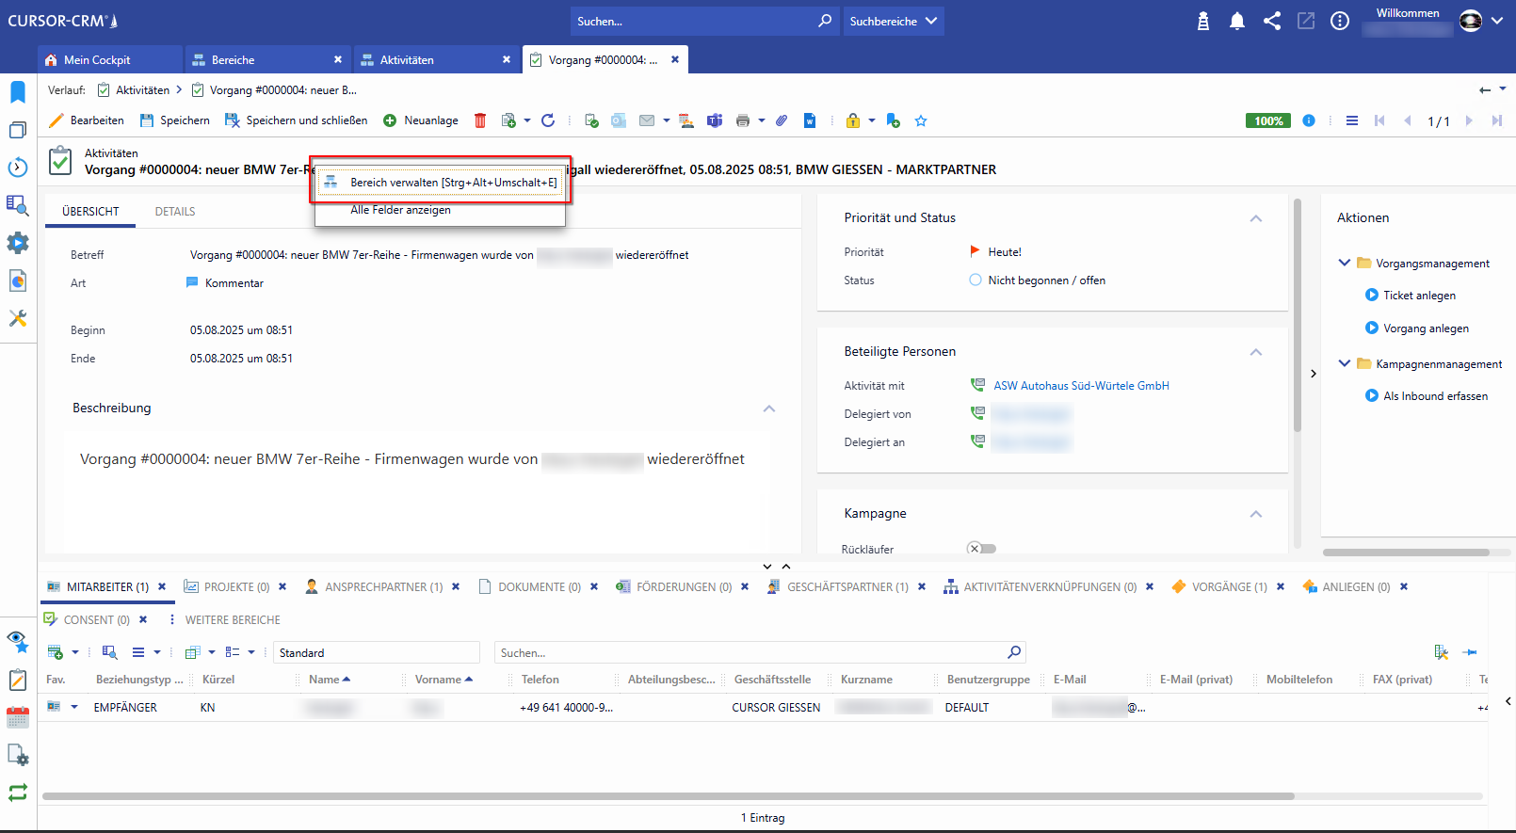Viewport: 1516px width, 833px height.
Task: Open ASW Autohaus Süd-Würtele GmbH link
Action: pos(1081,386)
